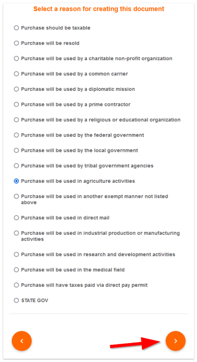Choose the direct mail option
The width and height of the screenshot is (197, 362).
click(16, 218)
